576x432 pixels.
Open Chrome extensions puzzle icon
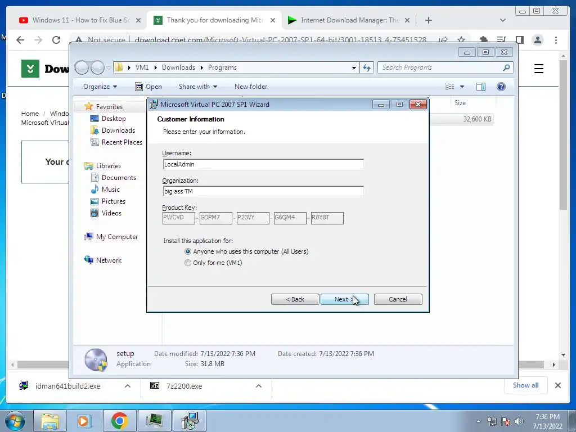click(484, 40)
